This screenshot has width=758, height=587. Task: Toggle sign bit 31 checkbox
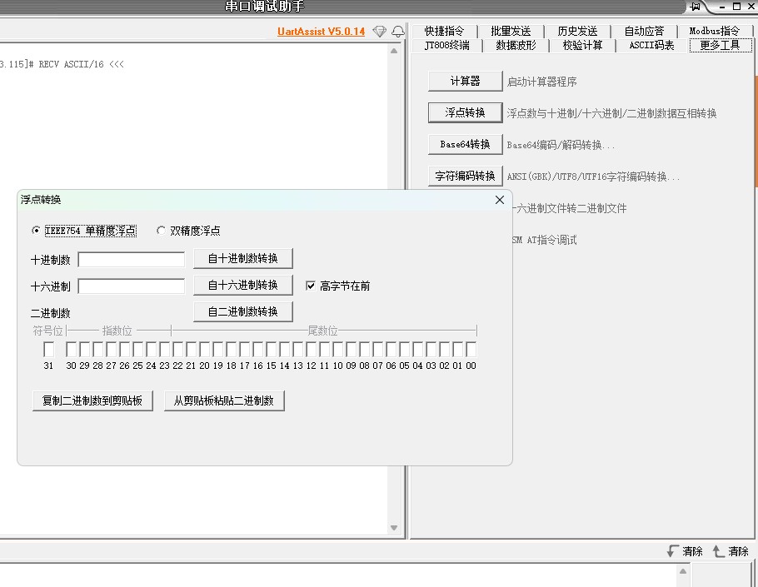coord(48,350)
